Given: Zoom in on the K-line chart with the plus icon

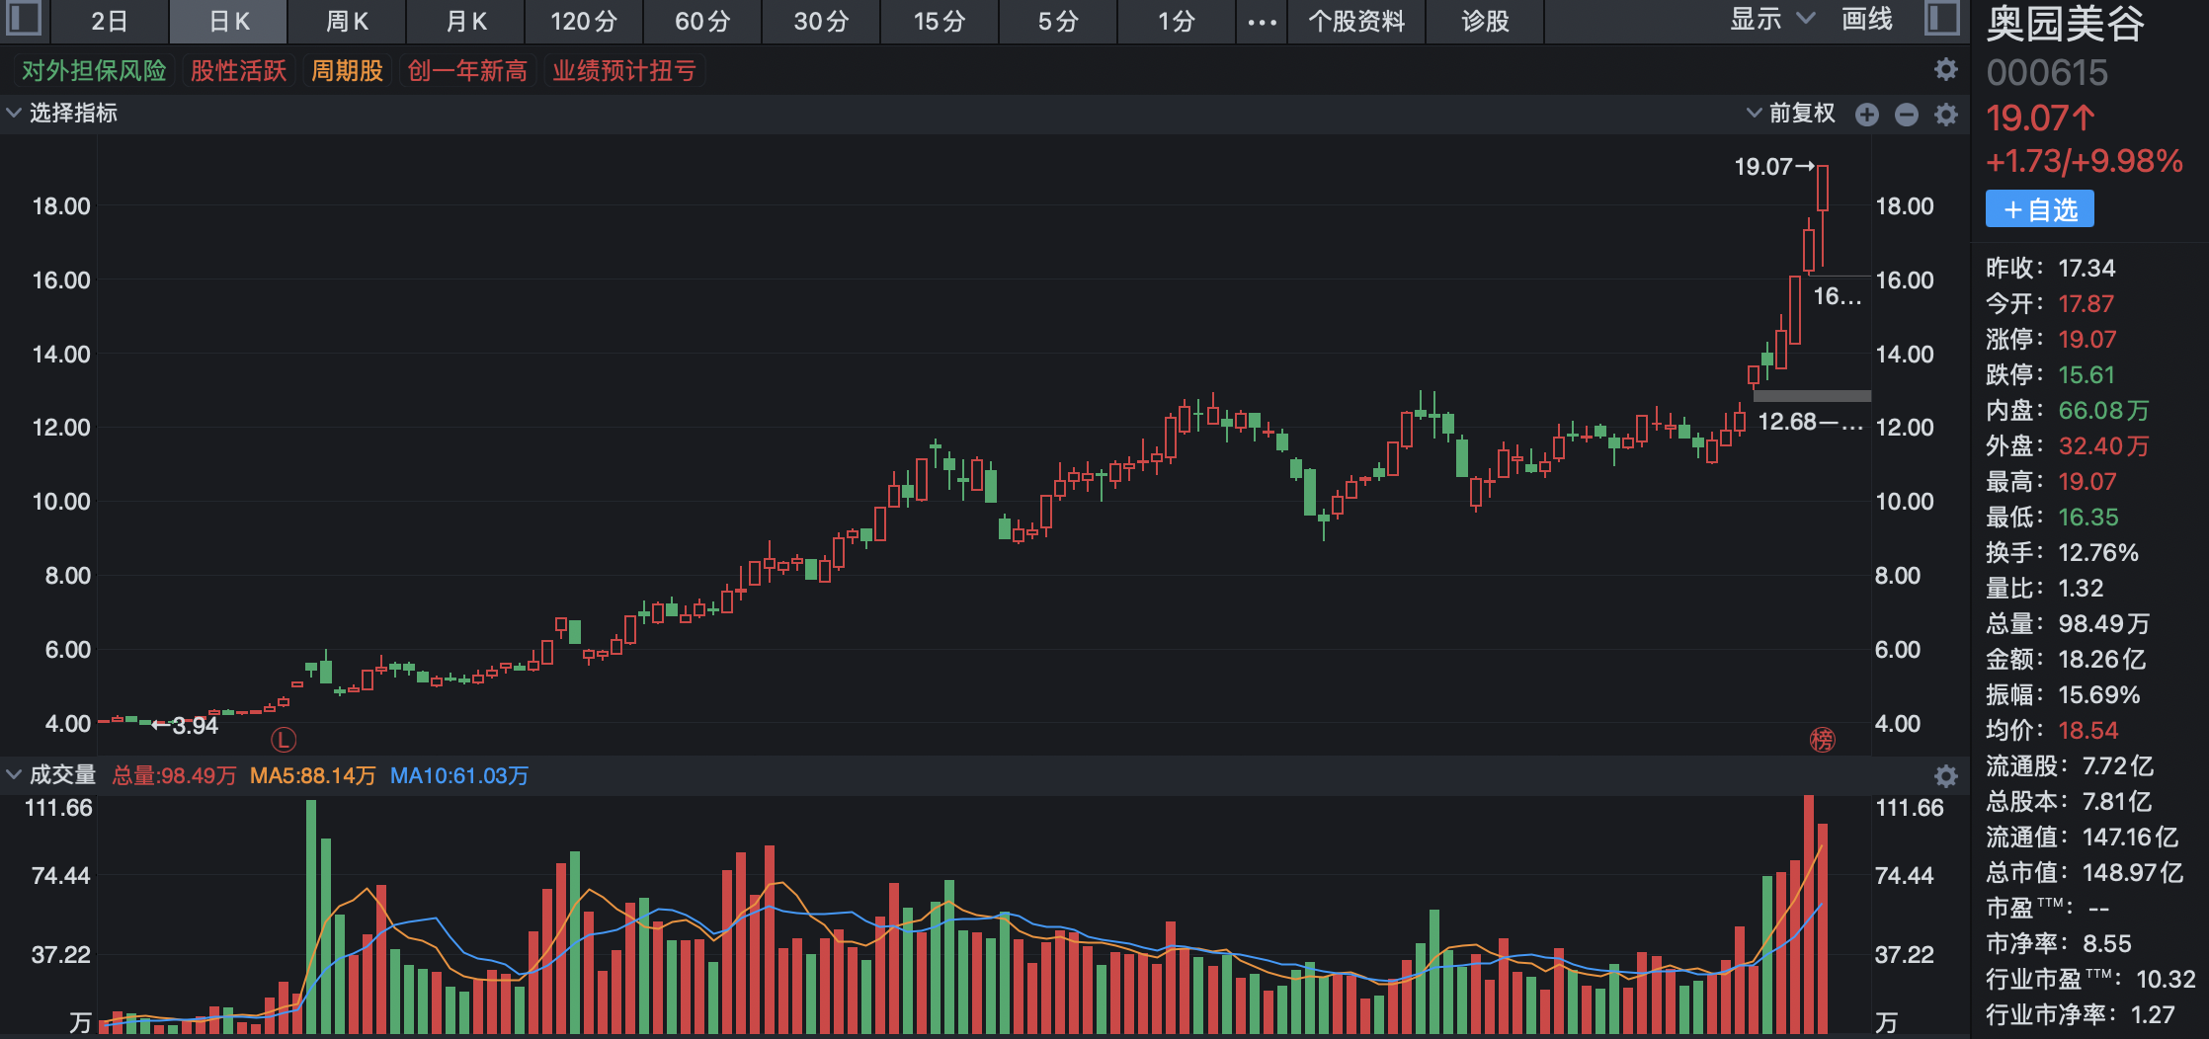Looking at the screenshot, I should 1866,115.
